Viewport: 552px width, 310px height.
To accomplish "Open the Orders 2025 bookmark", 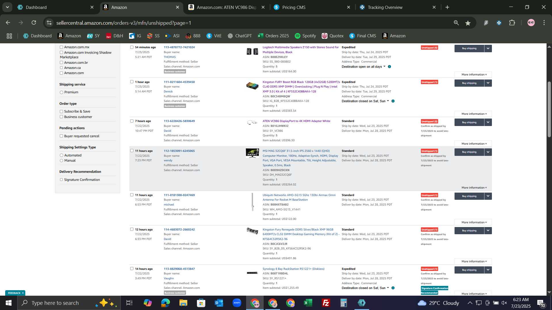I will 273,36.
